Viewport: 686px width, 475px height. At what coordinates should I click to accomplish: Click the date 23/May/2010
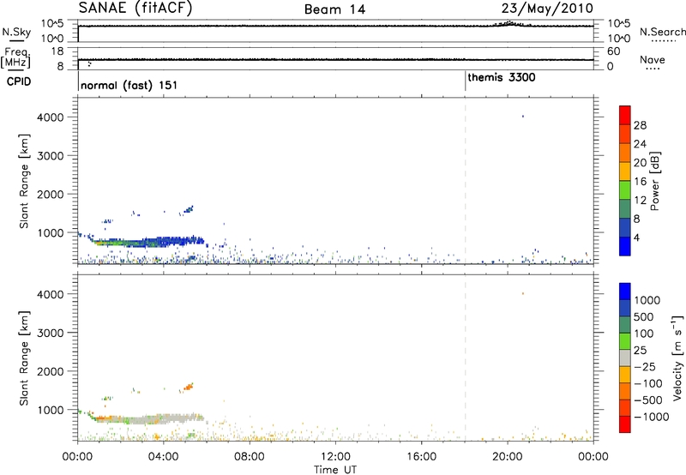coord(547,9)
